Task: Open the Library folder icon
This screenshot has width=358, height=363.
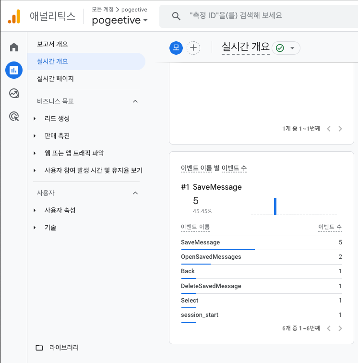Action: [39, 348]
